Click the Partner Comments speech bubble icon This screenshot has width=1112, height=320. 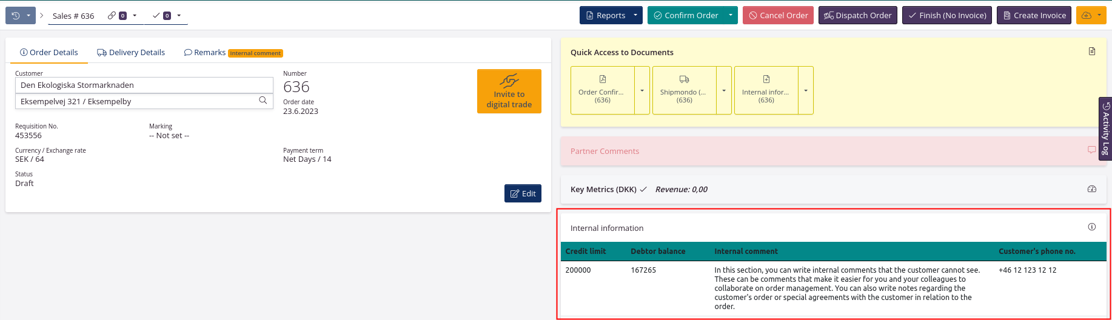pyautogui.click(x=1091, y=150)
